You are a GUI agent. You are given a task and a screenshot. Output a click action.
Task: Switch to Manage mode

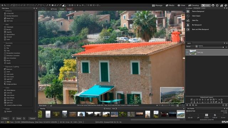(x=157, y=5)
